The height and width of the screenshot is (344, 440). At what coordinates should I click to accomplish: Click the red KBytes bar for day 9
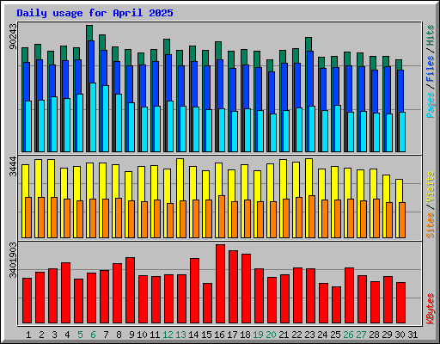pos(130,290)
